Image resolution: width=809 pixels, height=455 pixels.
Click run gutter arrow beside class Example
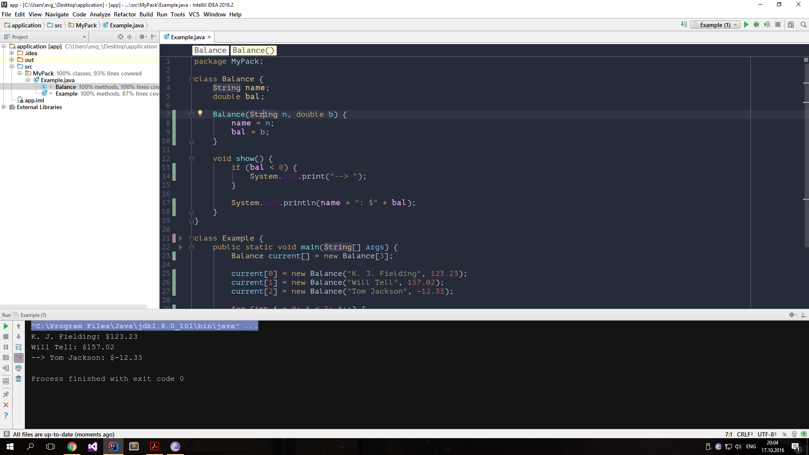[x=181, y=238]
